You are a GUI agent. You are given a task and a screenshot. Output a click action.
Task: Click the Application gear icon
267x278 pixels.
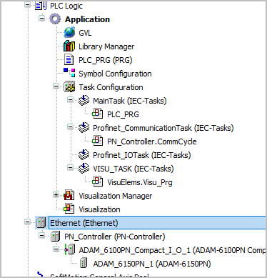[55, 19]
